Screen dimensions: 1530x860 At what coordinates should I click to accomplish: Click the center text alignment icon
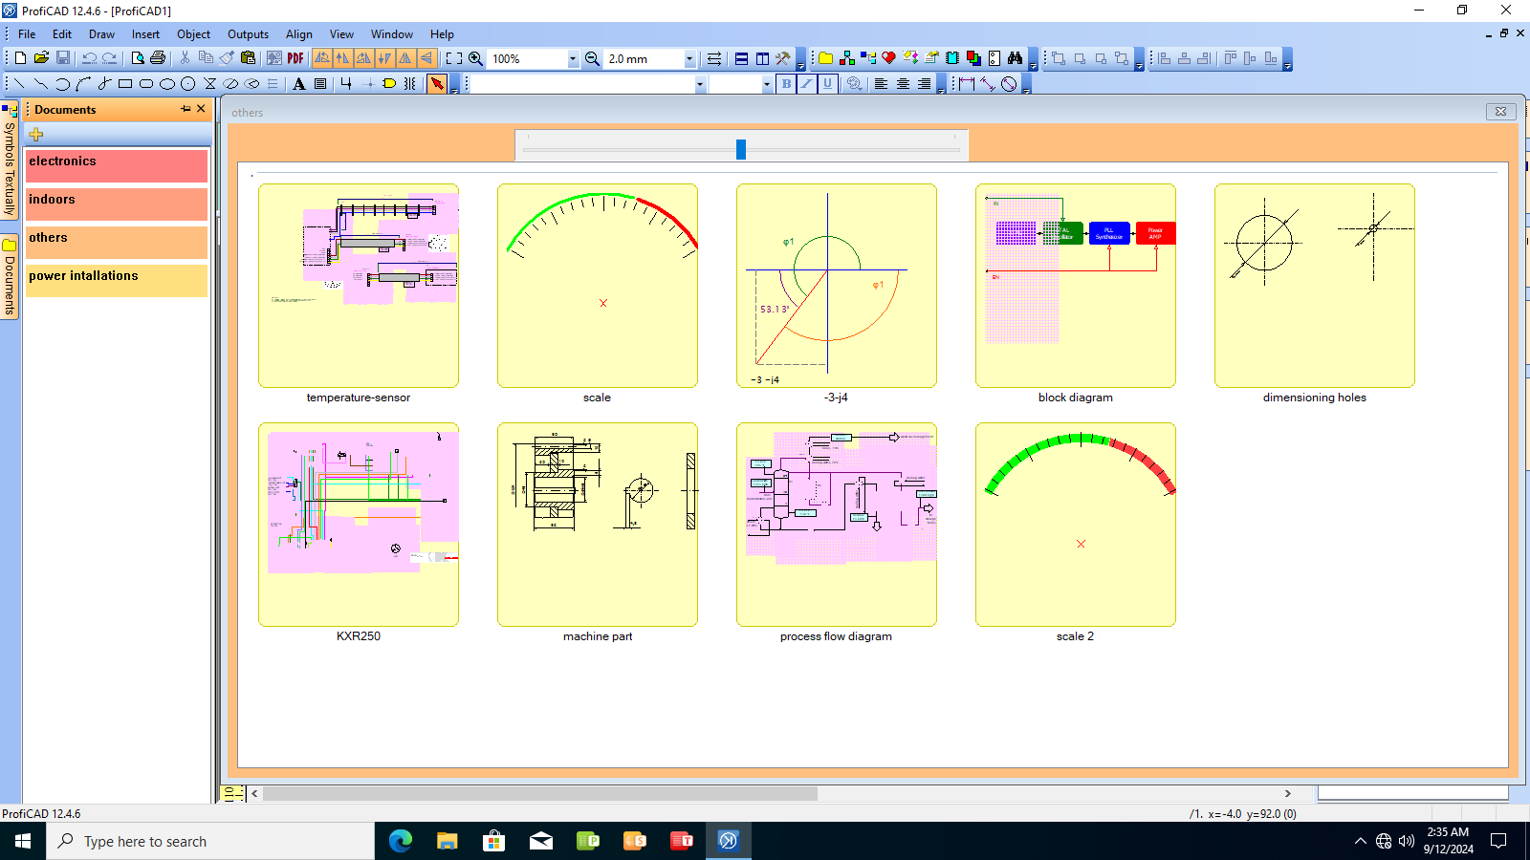[x=902, y=84]
